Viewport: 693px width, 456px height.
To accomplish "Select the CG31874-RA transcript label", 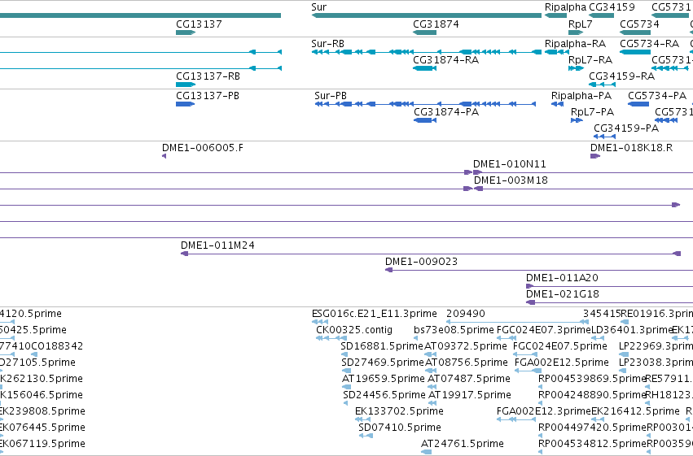I will 446,60.
